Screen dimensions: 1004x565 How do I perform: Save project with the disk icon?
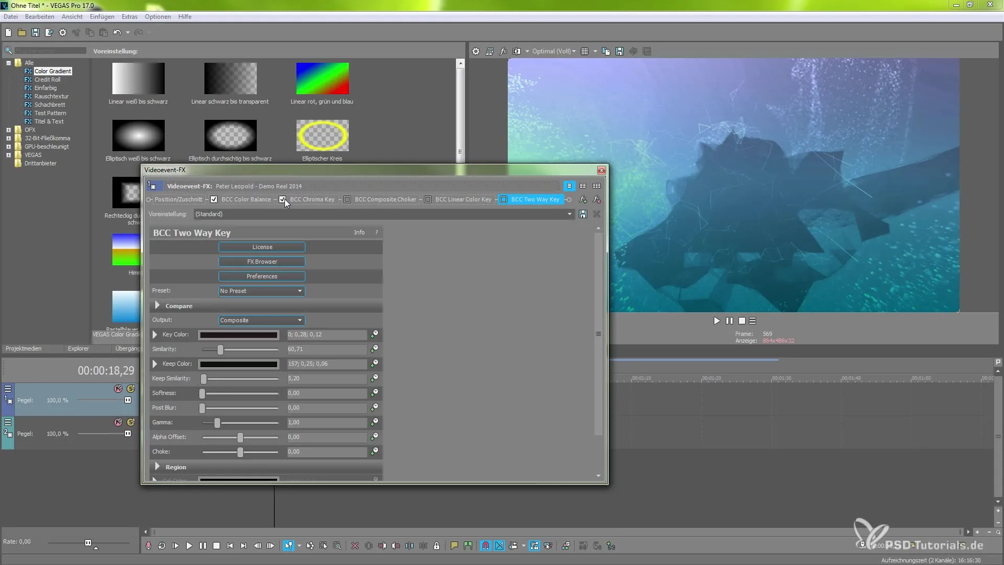click(36, 32)
